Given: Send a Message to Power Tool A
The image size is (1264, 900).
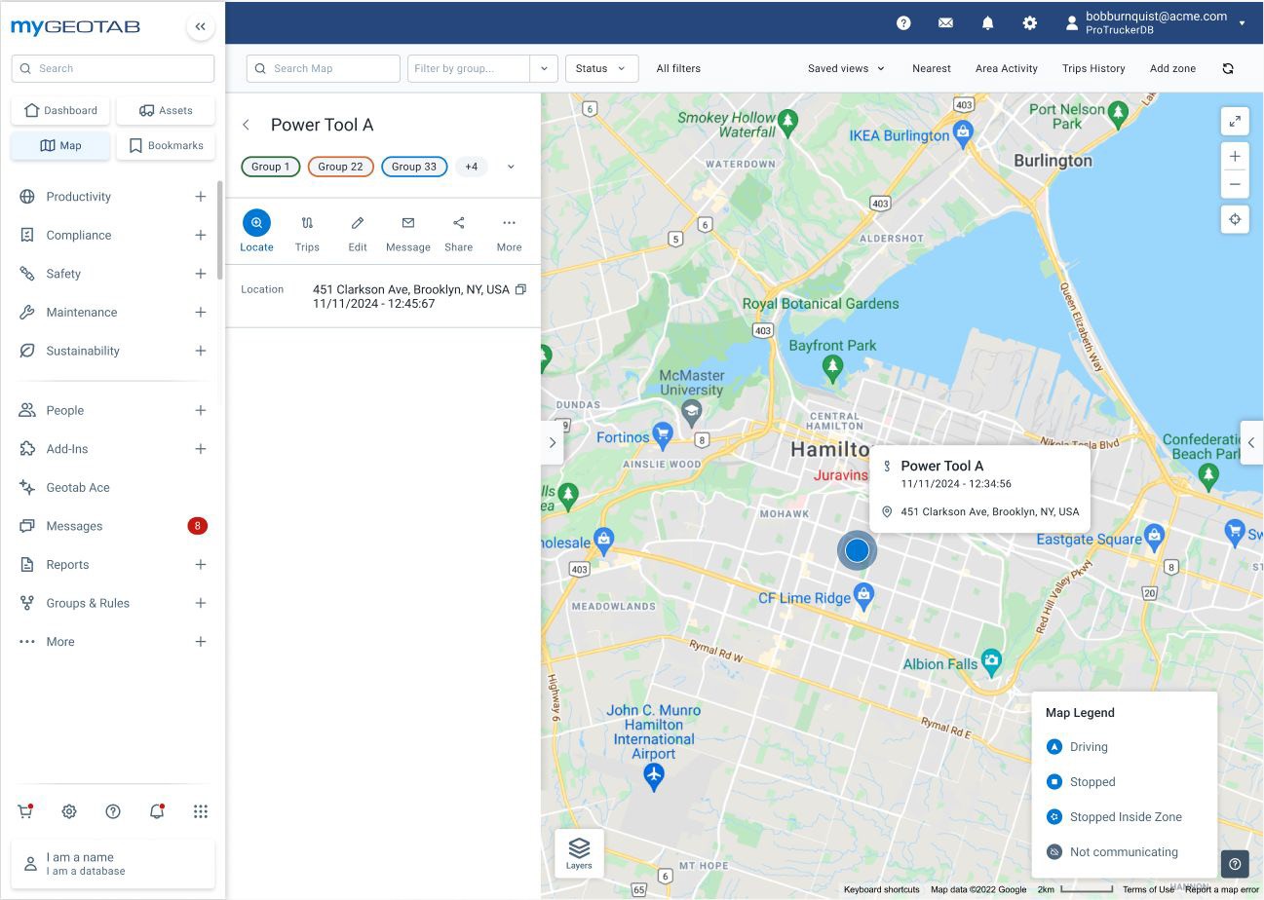Looking at the screenshot, I should [x=408, y=232].
